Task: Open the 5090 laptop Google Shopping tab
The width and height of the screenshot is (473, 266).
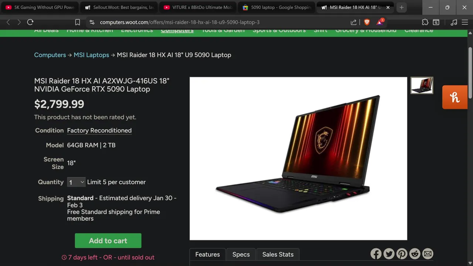Action: (276, 7)
